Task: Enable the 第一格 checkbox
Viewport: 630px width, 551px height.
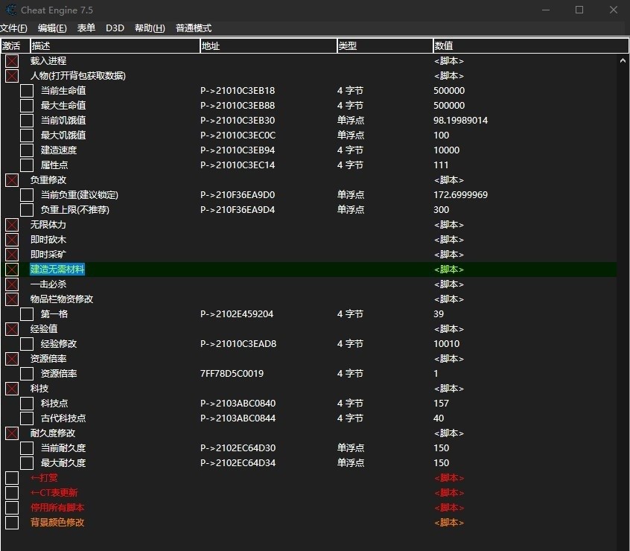Action: point(26,313)
